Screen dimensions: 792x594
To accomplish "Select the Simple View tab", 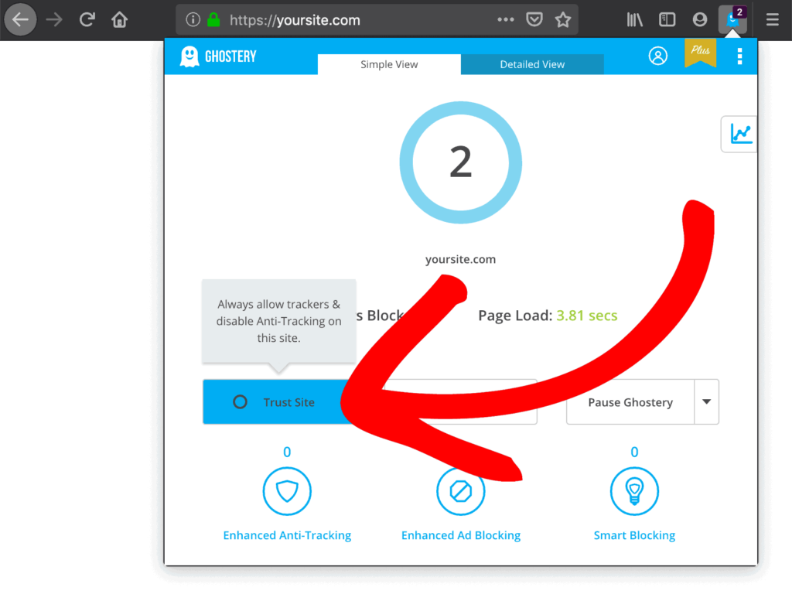I will [389, 65].
